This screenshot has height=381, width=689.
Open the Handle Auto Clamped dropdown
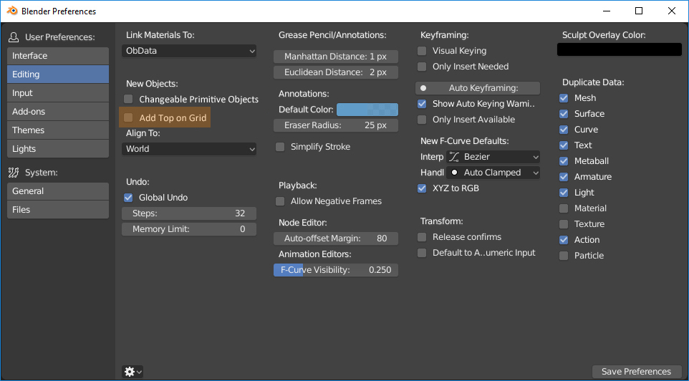coord(493,173)
